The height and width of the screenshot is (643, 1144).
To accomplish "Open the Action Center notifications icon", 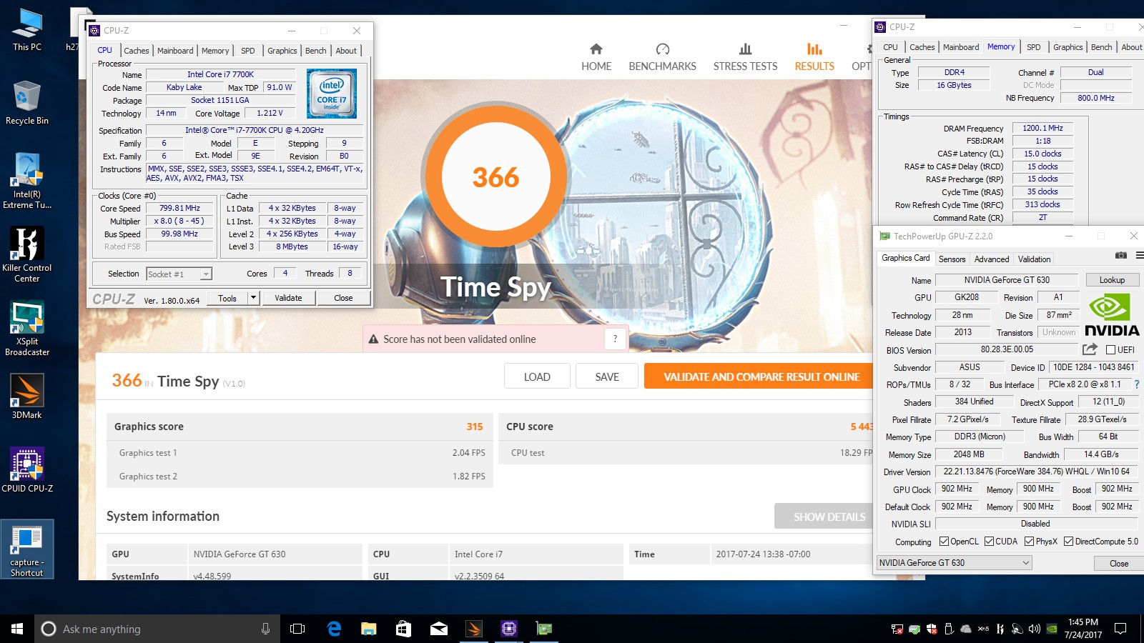I will pyautogui.click(x=1120, y=629).
